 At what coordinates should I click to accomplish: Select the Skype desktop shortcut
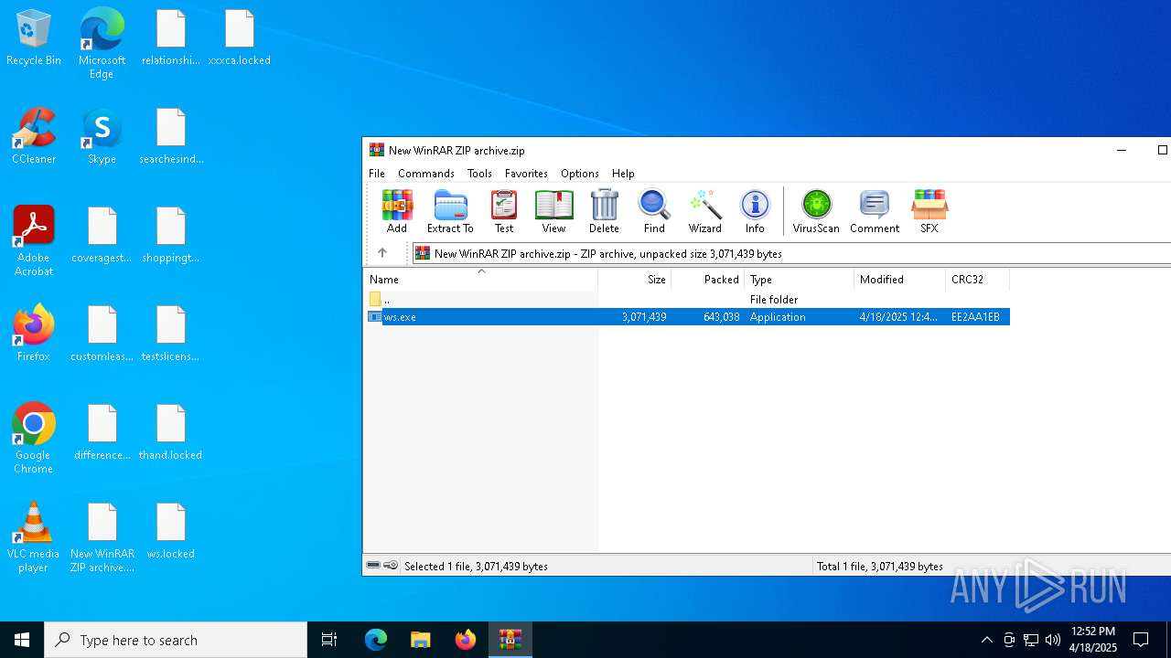click(102, 137)
